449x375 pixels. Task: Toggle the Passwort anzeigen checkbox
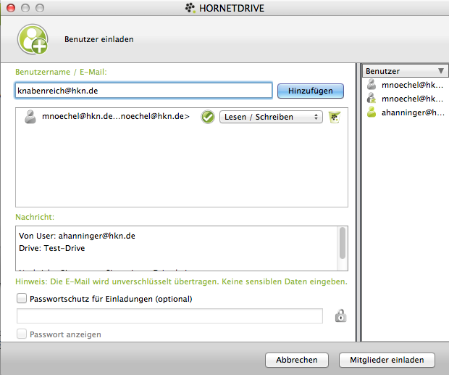(x=22, y=334)
